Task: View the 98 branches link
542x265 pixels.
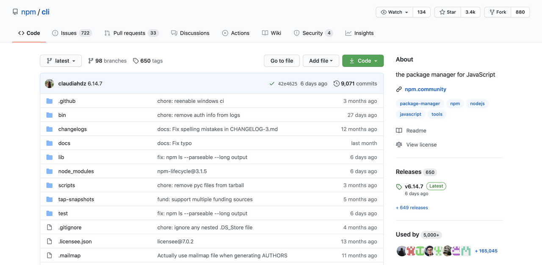Action: tap(107, 61)
